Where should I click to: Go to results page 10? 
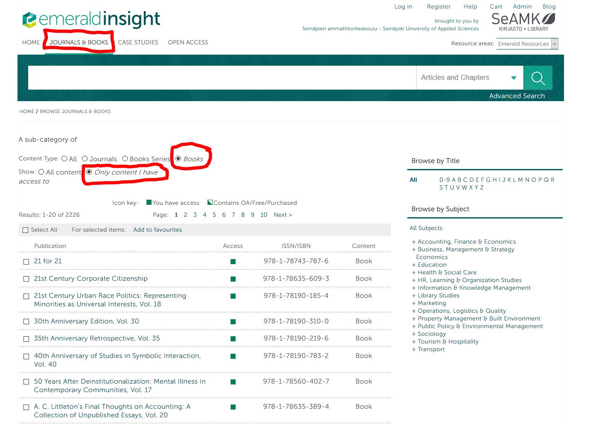pos(264,215)
